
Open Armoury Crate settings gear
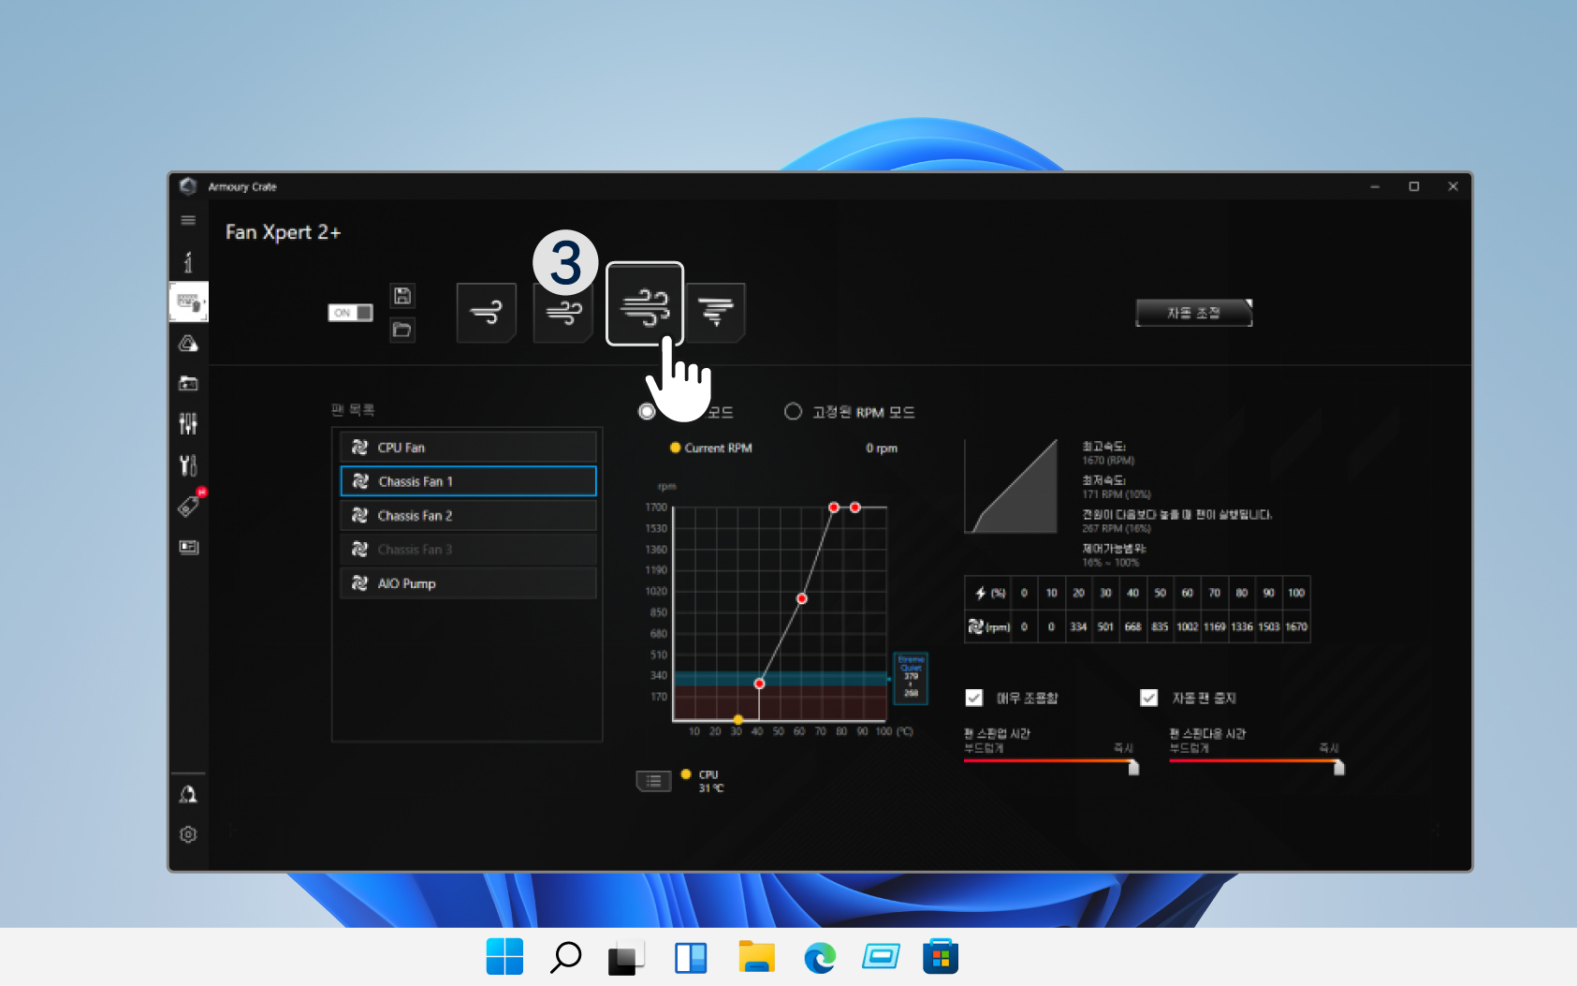(x=188, y=833)
